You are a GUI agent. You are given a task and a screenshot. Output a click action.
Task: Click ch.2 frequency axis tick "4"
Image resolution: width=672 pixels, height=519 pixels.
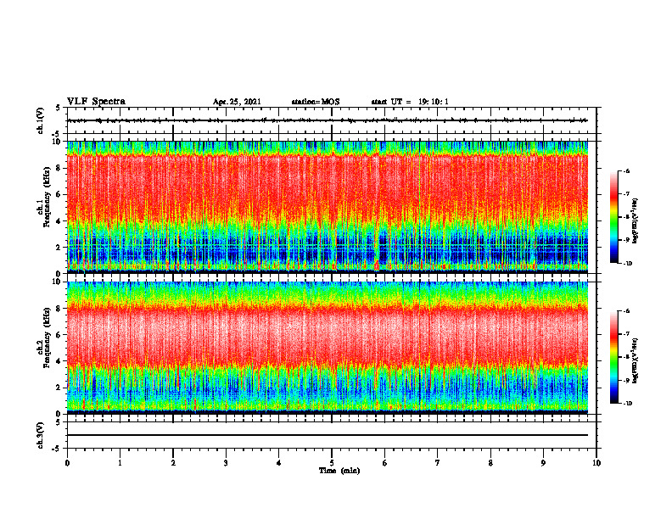point(59,361)
